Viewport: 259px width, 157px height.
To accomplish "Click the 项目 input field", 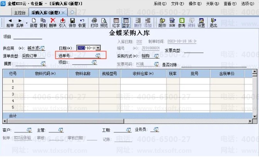I will point(28,37).
